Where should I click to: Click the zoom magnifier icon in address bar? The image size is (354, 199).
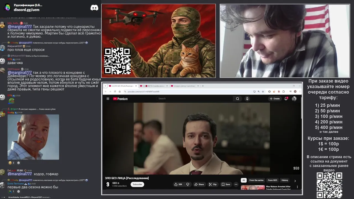[x=259, y=91]
